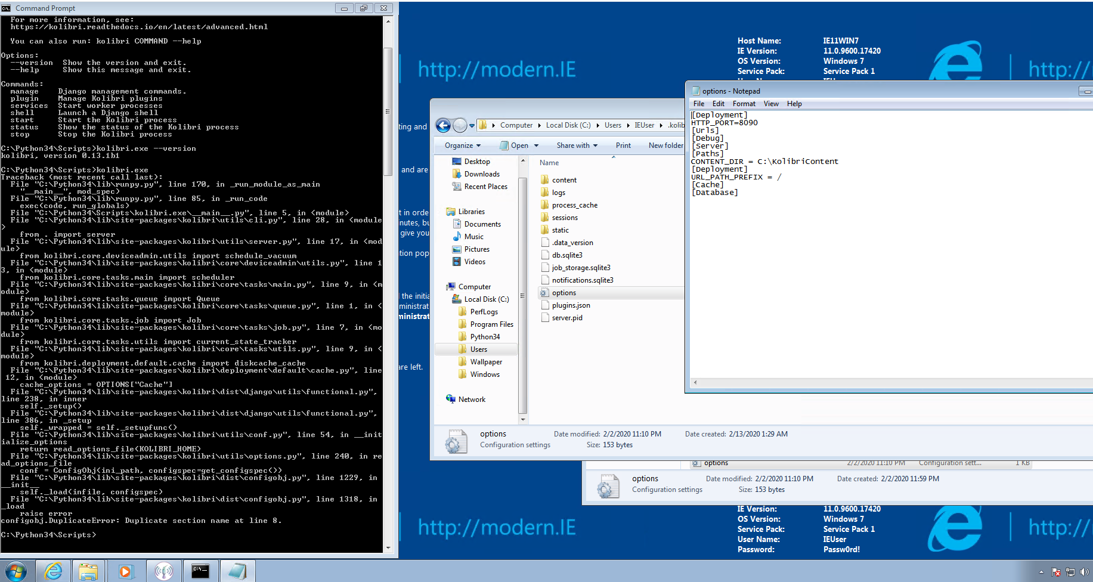Screen dimensions: 1093x582
Task: Open the Organize dropdown
Action: 461,145
